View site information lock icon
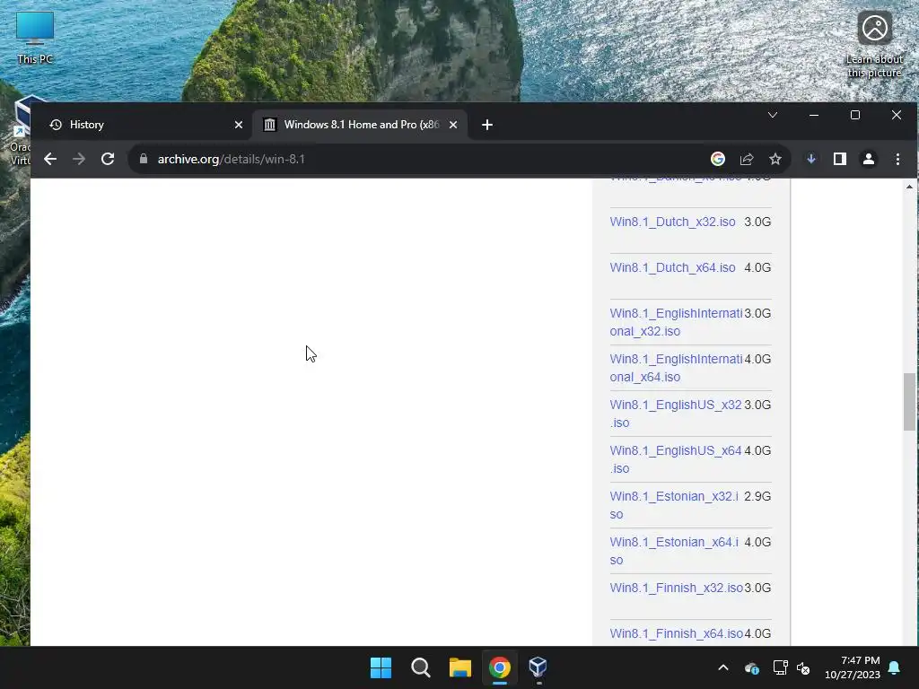 tap(143, 159)
